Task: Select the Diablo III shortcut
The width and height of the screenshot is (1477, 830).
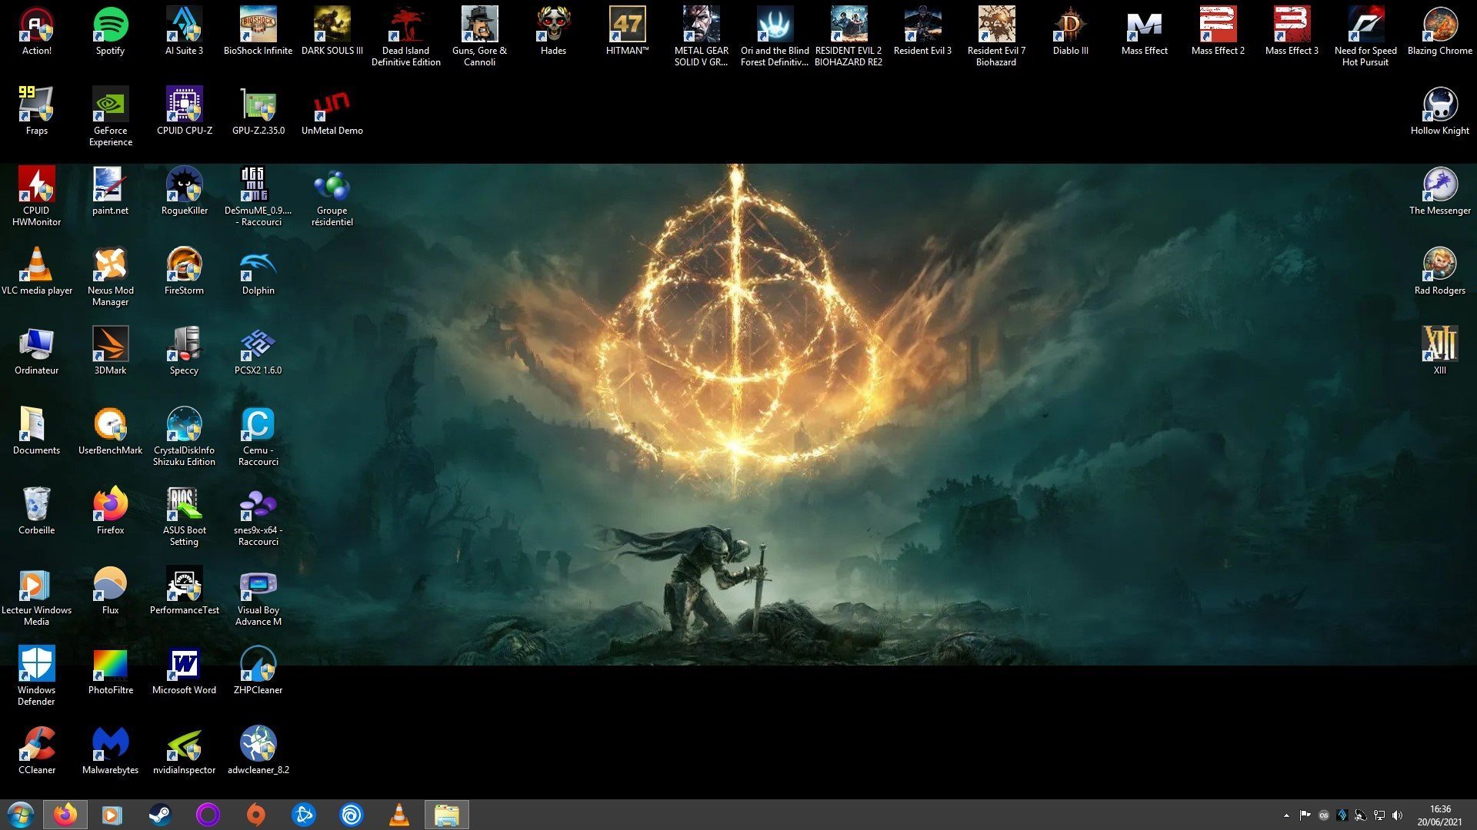Action: pyautogui.click(x=1070, y=31)
